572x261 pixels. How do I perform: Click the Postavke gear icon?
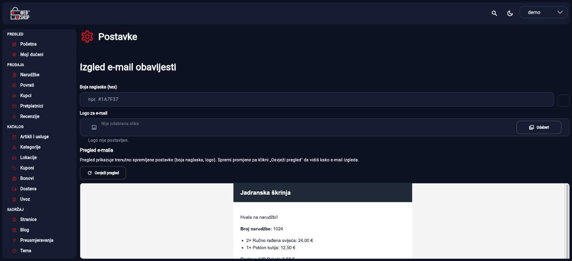coord(87,36)
